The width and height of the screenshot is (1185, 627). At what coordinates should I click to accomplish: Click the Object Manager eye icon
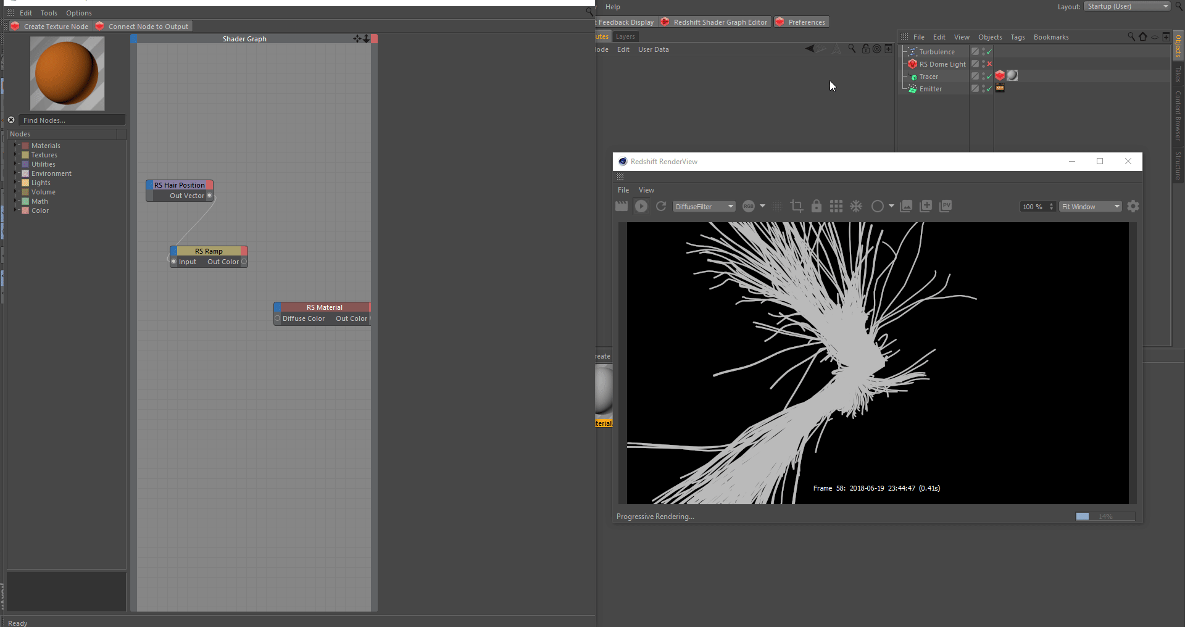click(x=1155, y=37)
